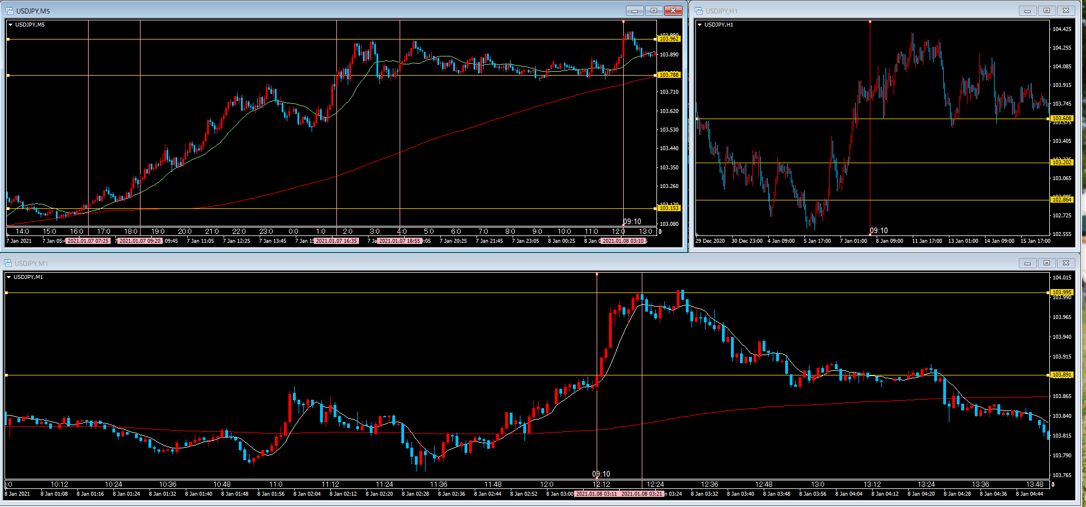The image size is (1086, 507).
Task: Activate the USDJPY,H1 window title bar
Action: pos(847,11)
